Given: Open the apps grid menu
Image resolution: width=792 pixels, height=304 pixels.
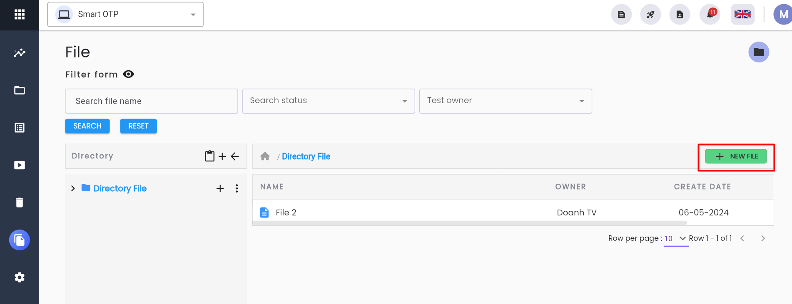Looking at the screenshot, I should tap(20, 15).
